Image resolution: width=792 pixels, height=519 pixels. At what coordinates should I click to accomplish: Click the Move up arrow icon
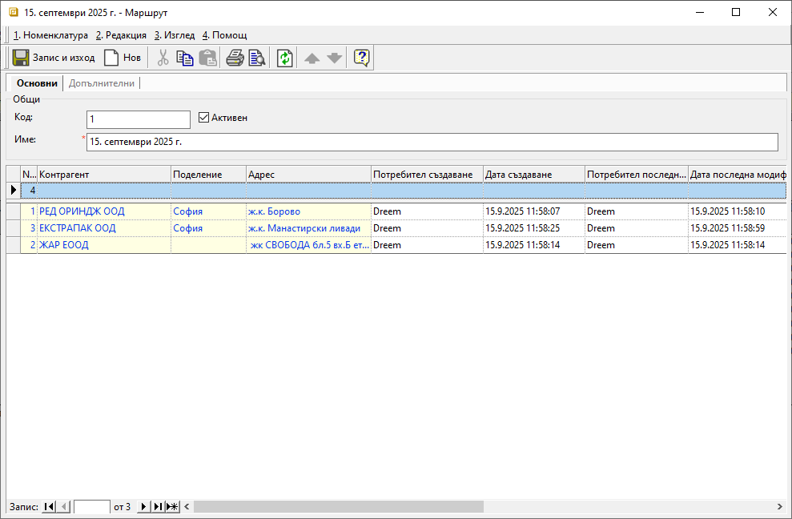pos(312,58)
